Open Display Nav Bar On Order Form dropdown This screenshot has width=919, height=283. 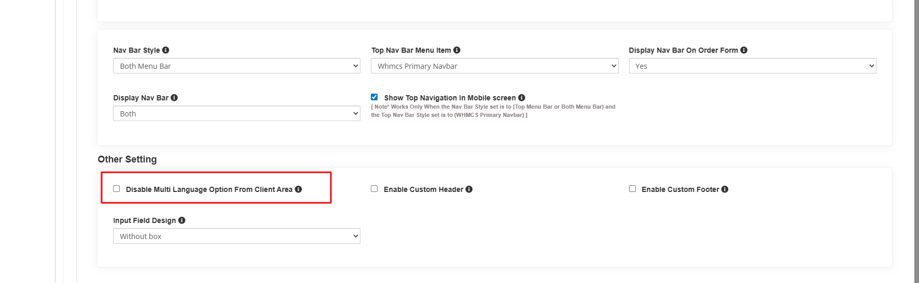pos(752,66)
